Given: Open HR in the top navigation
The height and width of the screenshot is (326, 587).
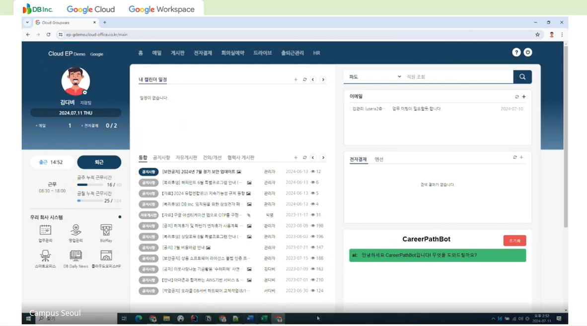Looking at the screenshot, I should pos(317,53).
